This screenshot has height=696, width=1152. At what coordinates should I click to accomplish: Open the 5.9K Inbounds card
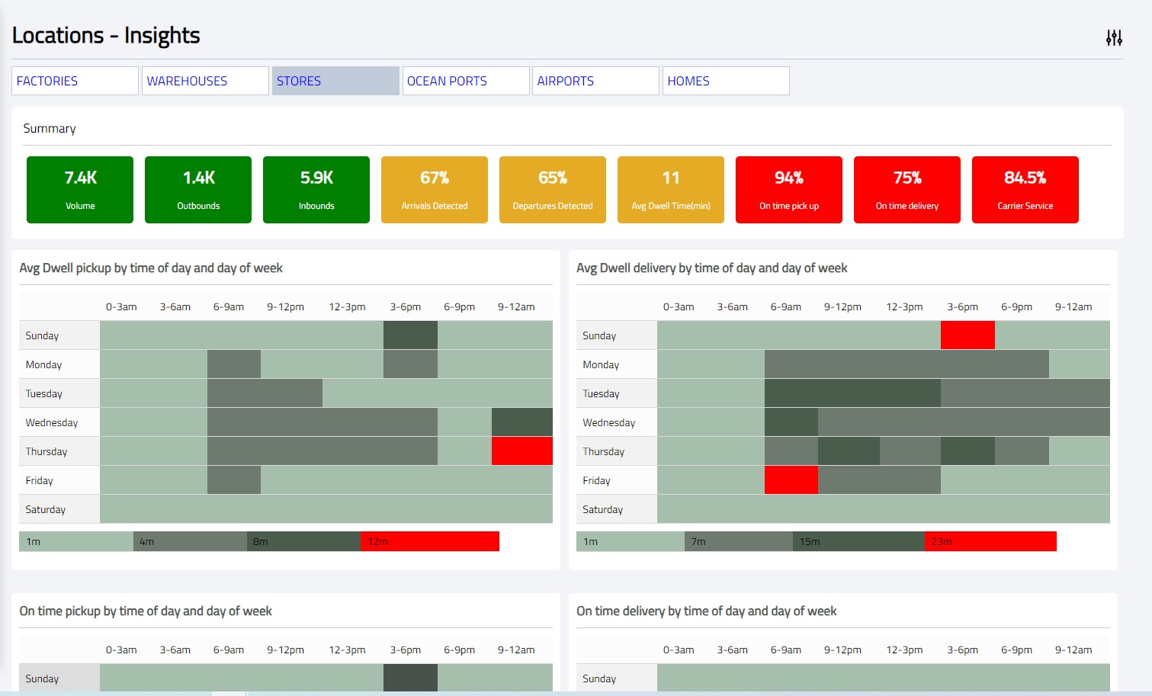click(x=316, y=190)
